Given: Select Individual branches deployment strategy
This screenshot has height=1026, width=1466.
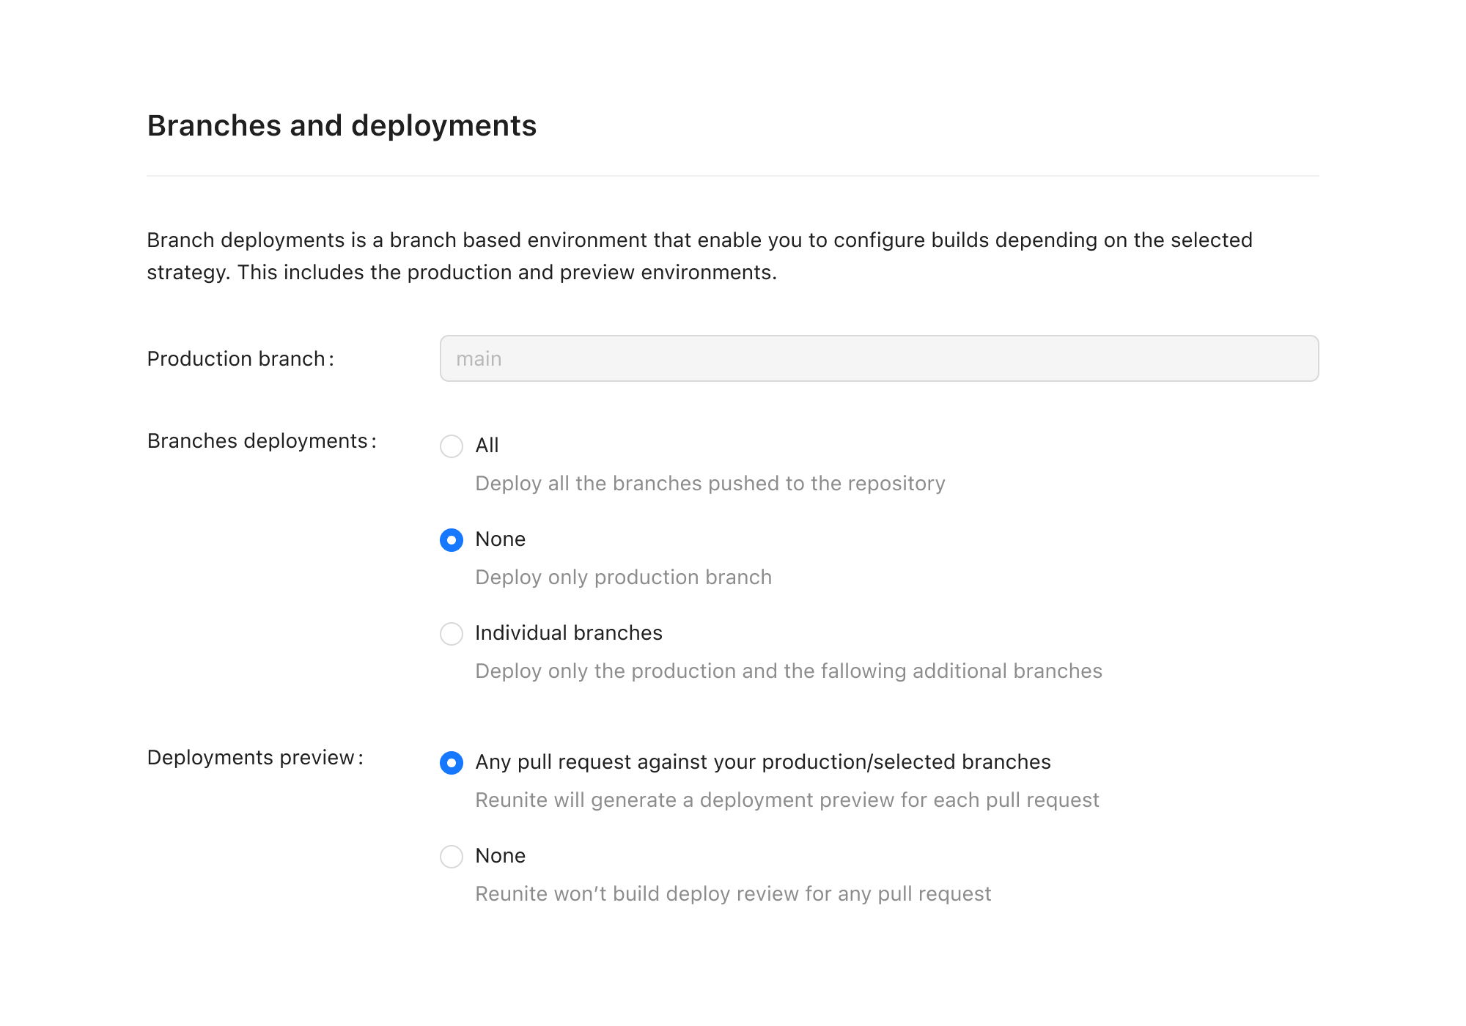Looking at the screenshot, I should (452, 633).
